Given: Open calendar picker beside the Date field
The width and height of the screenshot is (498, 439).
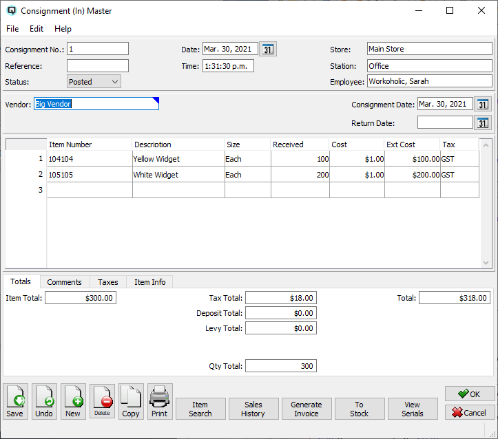Looking at the screenshot, I should point(268,49).
